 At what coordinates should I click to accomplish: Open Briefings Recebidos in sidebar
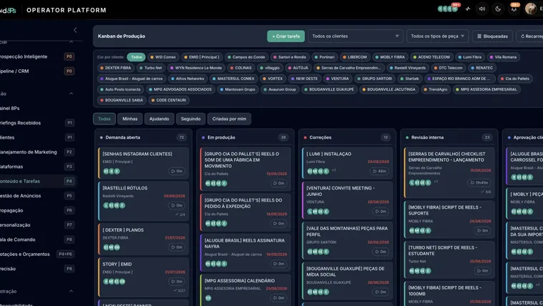pyautogui.click(x=36, y=123)
